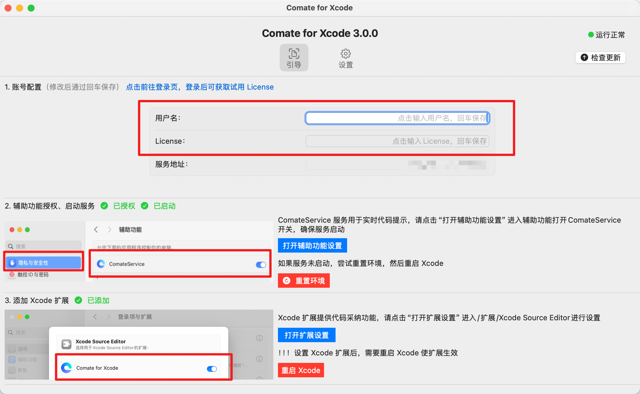Open the login page link for trial License
The height and width of the screenshot is (394, 640).
200,87
